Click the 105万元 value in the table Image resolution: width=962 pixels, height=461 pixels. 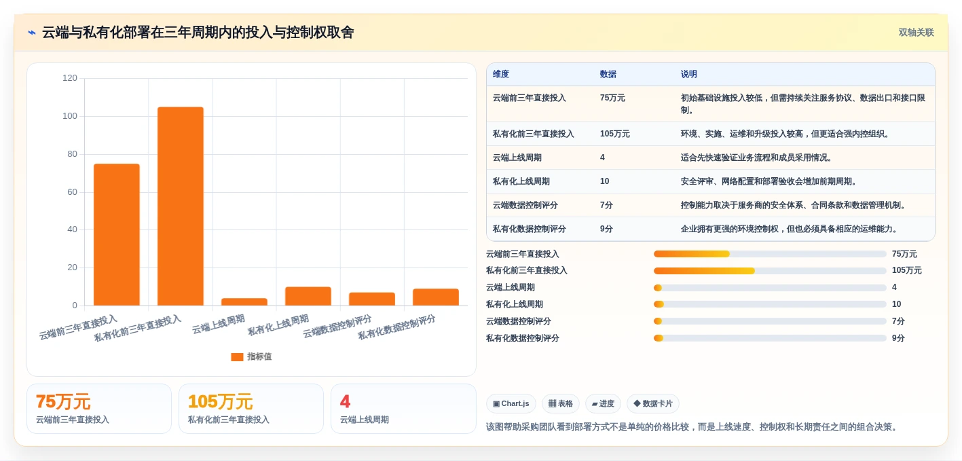[615, 134]
